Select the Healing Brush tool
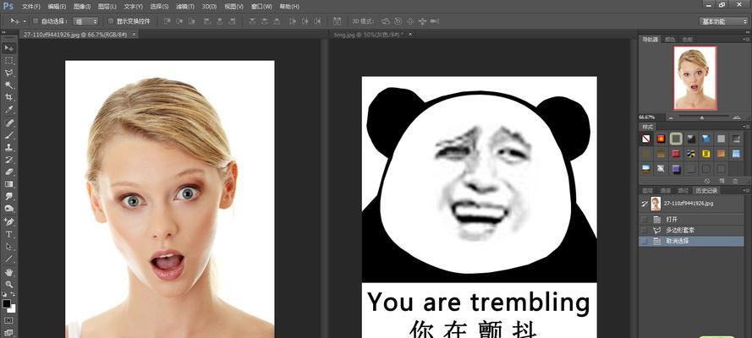Viewport: 752px width, 338px height. coord(8,123)
